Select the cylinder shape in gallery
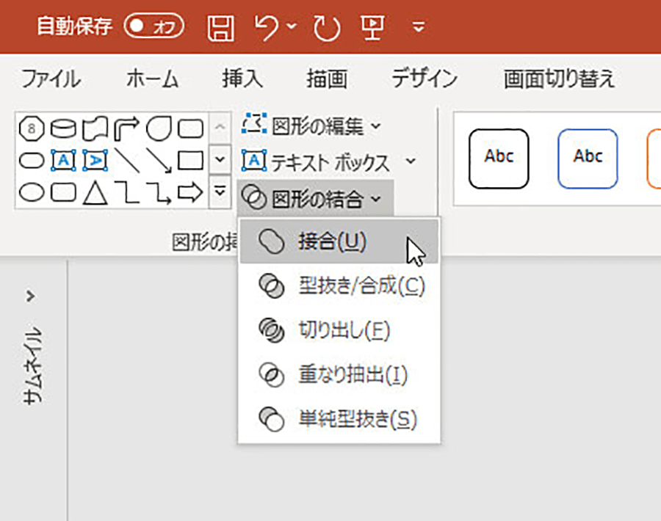 click(62, 129)
